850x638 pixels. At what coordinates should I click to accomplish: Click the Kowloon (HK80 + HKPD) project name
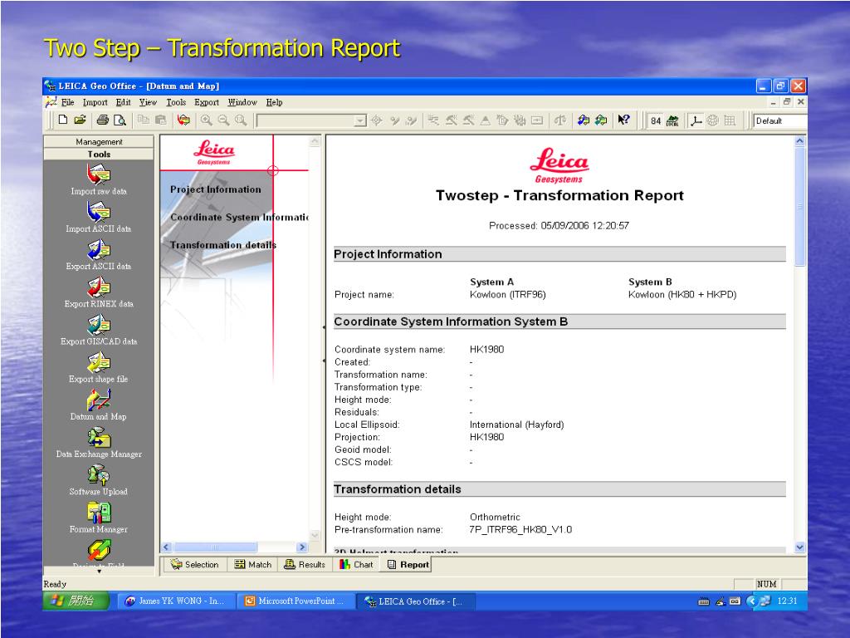click(x=682, y=295)
